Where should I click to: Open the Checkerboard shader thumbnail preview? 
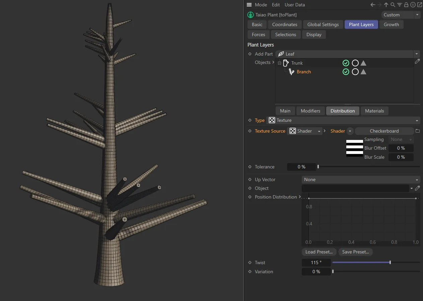354,148
